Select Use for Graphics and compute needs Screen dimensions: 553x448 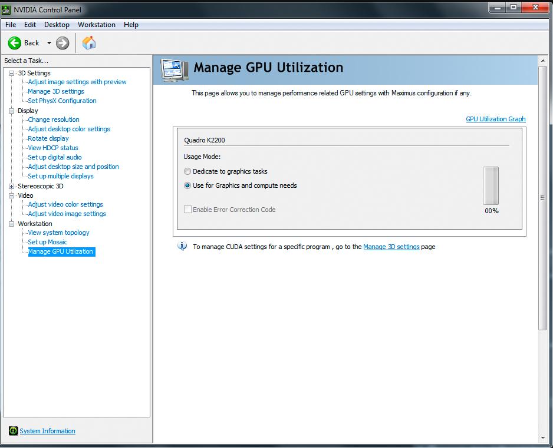(187, 185)
